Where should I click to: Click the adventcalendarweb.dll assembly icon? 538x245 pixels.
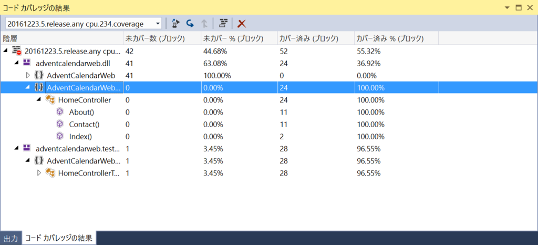click(x=27, y=63)
